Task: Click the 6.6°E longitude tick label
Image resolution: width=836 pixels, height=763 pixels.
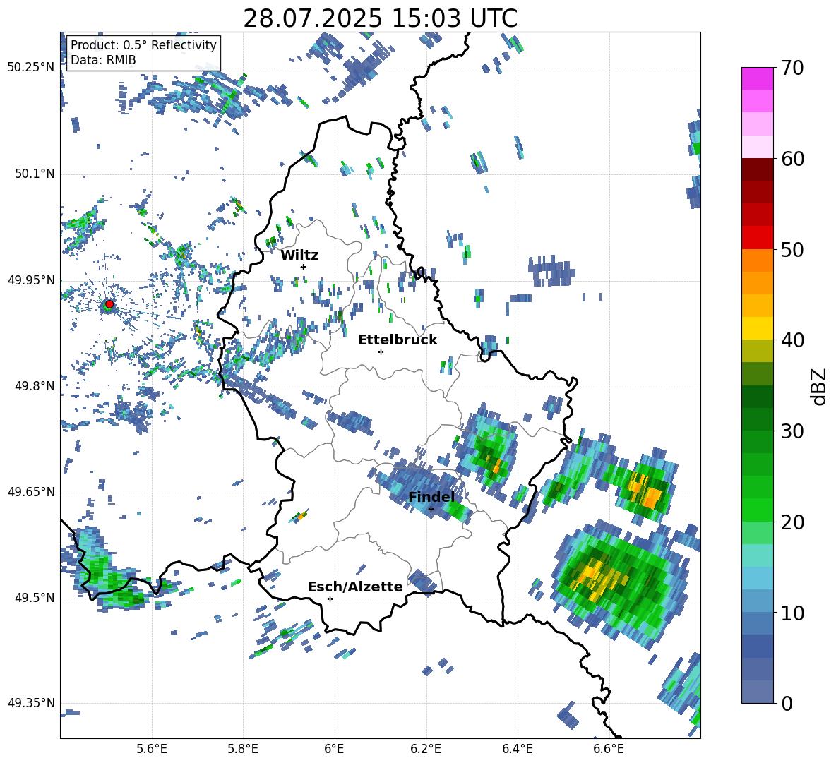Action: [609, 749]
